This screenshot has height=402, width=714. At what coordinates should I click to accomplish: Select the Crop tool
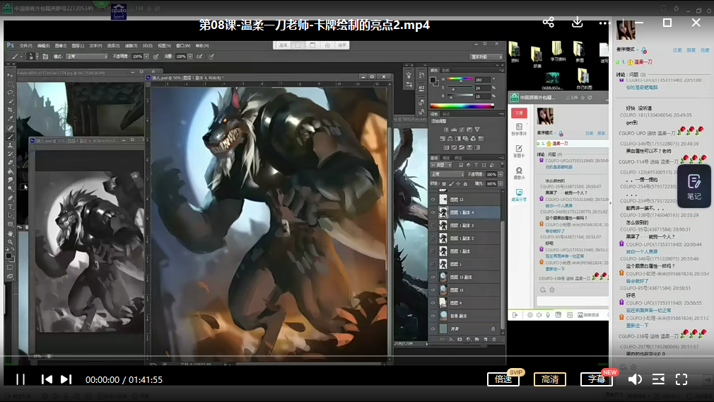pyautogui.click(x=11, y=110)
